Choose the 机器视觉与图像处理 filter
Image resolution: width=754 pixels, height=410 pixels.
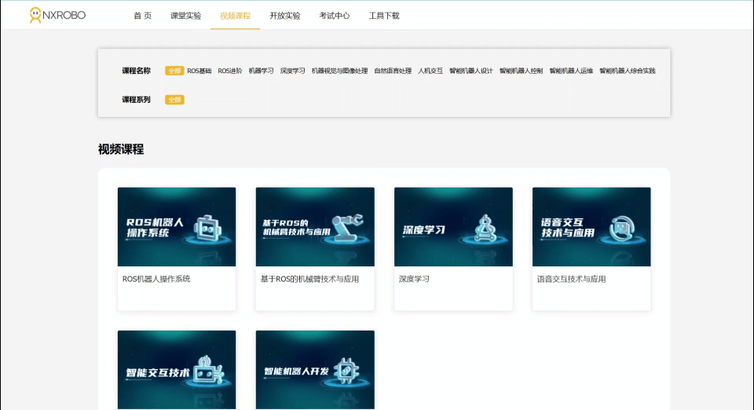[x=339, y=71]
